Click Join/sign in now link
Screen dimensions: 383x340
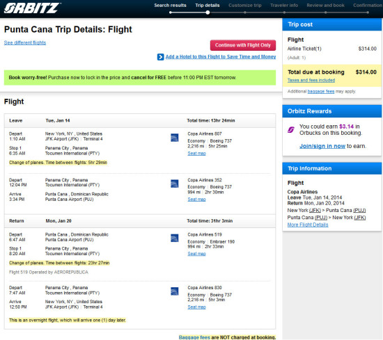(322, 146)
